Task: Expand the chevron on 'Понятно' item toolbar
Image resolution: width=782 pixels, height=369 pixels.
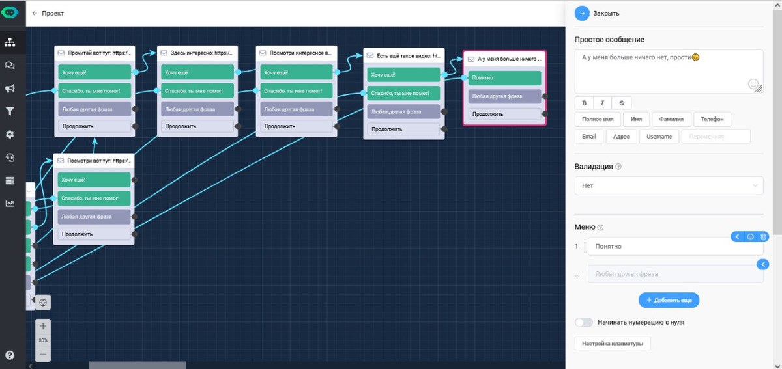Action: (738, 237)
